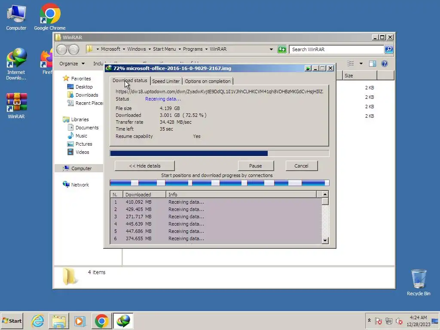Open Explorer help question mark icon

point(385,64)
